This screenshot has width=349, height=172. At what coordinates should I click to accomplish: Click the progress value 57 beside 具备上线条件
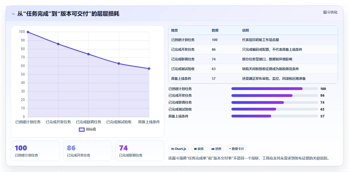[x=322, y=116]
